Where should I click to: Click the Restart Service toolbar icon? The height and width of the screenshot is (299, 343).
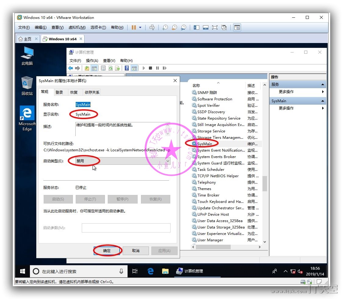click(x=164, y=68)
